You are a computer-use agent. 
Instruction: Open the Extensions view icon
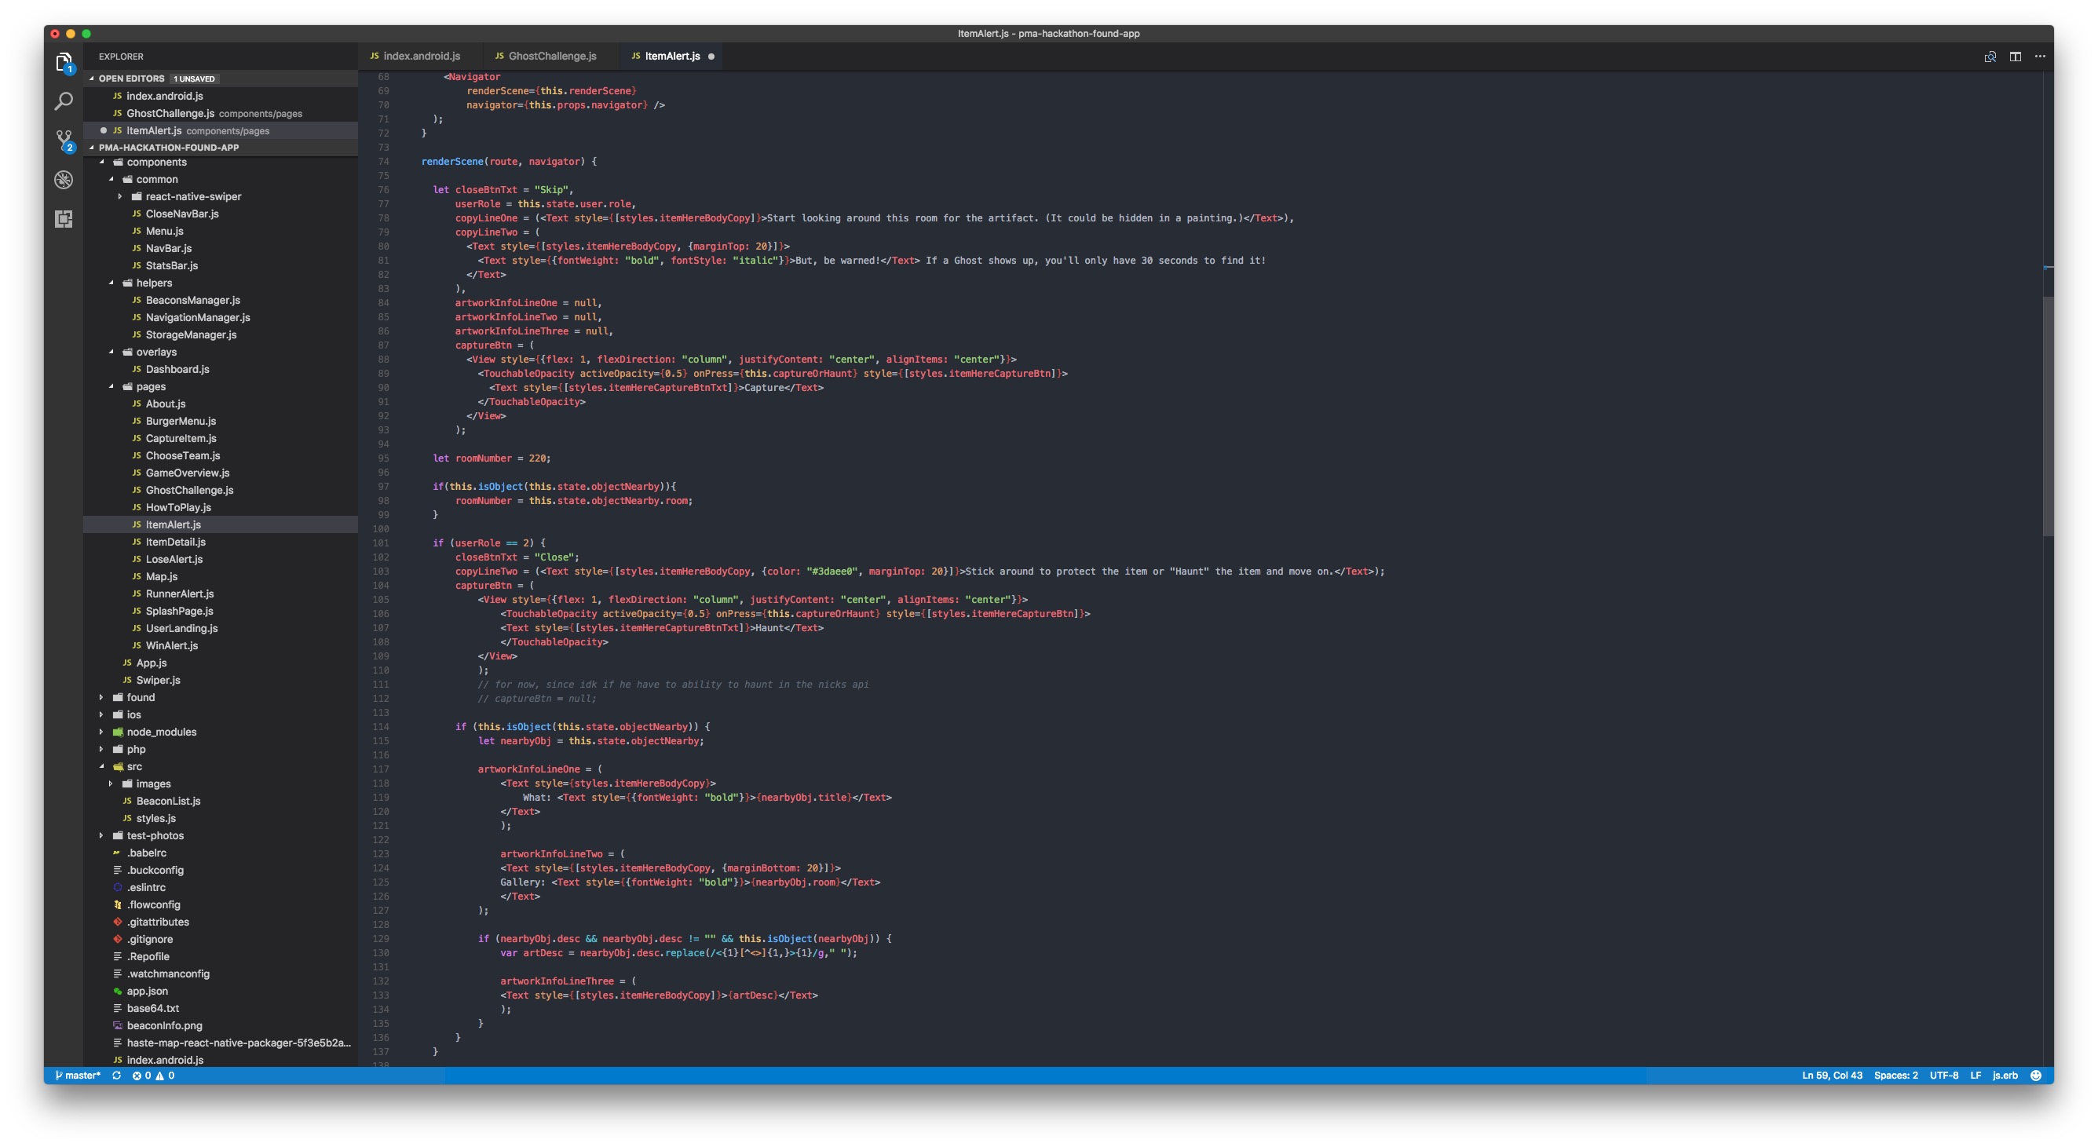[x=64, y=219]
